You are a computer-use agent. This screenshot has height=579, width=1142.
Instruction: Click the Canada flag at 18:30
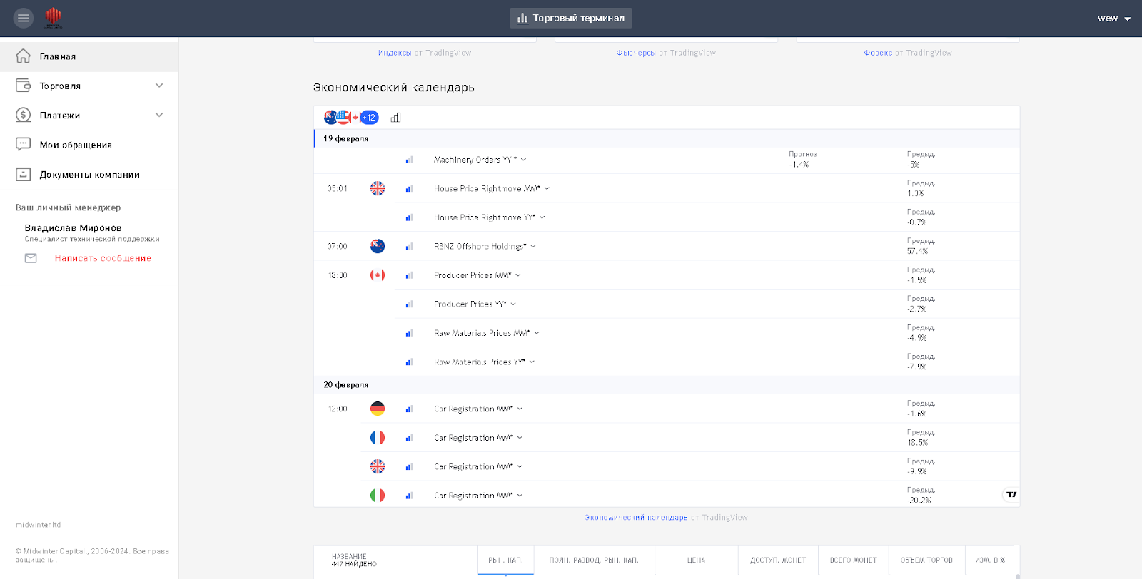[x=378, y=275]
